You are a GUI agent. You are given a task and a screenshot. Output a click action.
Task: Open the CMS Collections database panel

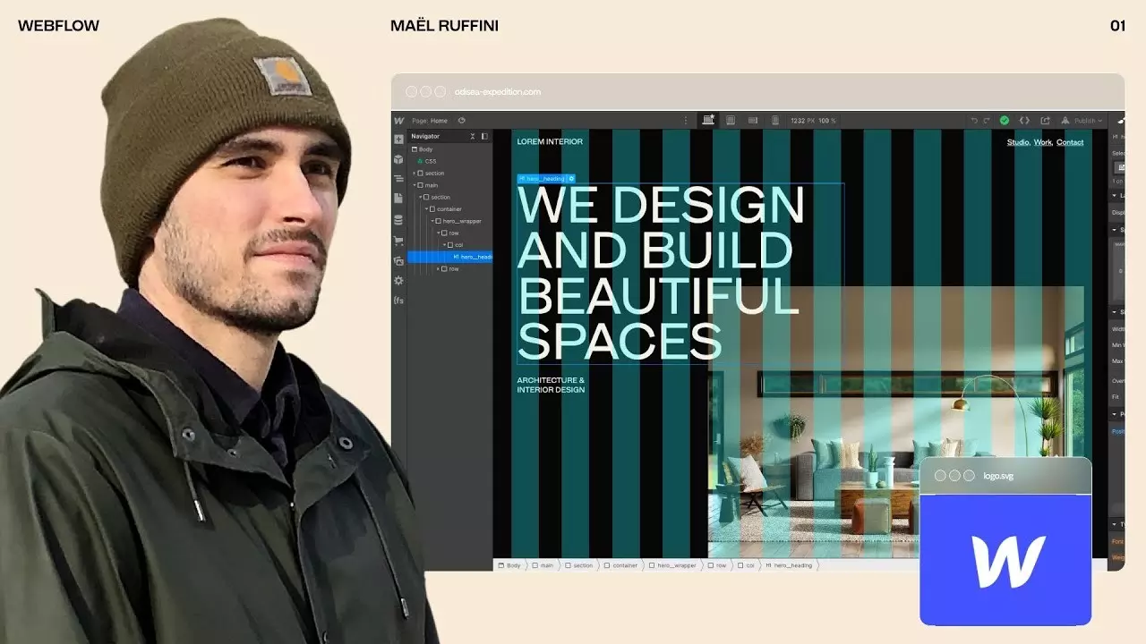pos(399,221)
